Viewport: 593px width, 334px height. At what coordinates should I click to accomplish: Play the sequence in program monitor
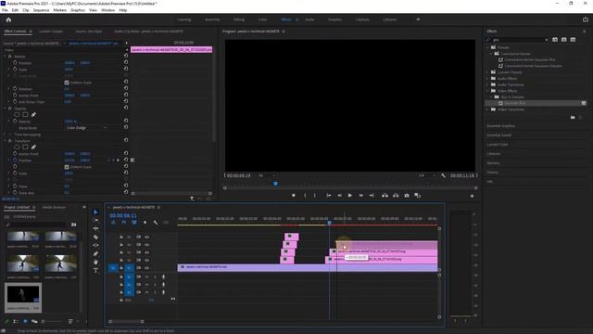point(350,196)
